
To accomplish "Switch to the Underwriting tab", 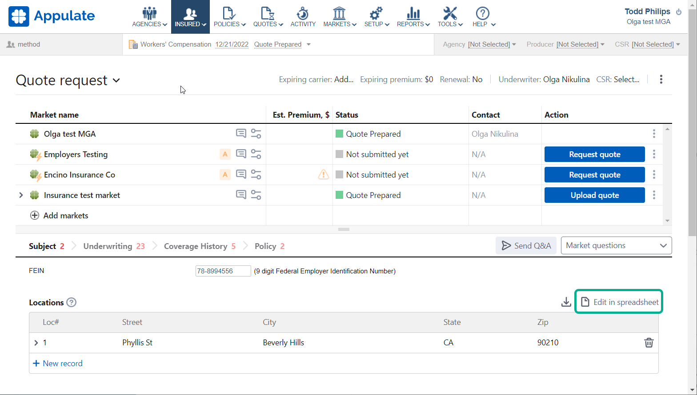I will point(114,246).
